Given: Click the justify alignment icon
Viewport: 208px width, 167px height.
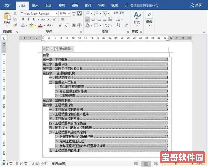Looking at the screenshot, I should coord(105,19).
